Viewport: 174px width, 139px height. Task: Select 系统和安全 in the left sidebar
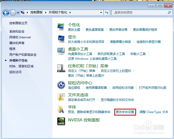click(x=17, y=32)
